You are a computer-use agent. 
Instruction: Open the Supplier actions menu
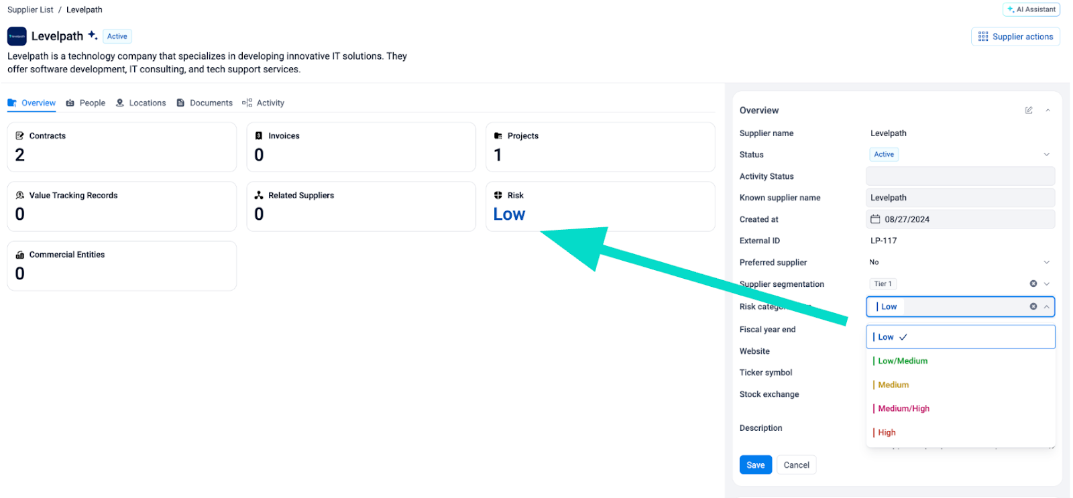tap(1015, 37)
